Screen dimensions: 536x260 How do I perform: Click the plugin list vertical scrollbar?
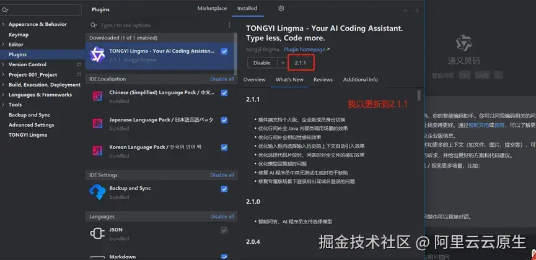coord(235,54)
